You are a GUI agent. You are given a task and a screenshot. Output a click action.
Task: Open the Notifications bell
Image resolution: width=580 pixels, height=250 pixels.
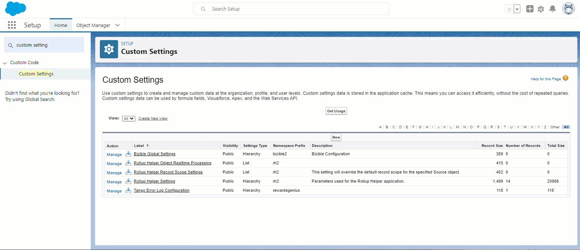tap(553, 9)
